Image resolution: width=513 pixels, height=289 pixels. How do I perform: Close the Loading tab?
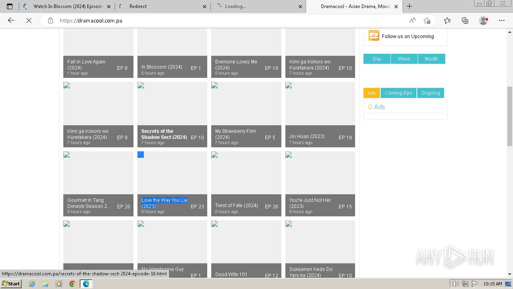(x=301, y=6)
